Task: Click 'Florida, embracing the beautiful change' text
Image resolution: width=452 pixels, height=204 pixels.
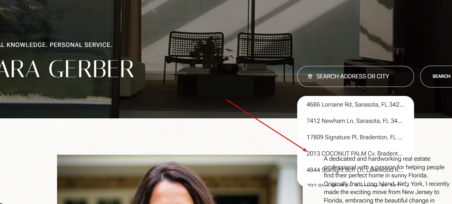Action: (379, 200)
